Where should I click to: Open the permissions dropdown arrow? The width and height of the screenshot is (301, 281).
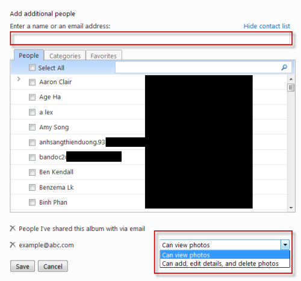click(285, 245)
